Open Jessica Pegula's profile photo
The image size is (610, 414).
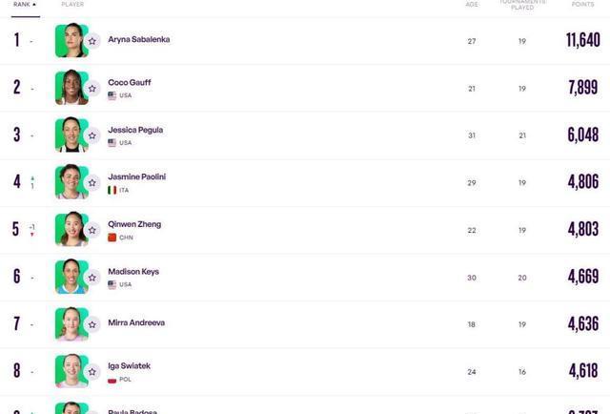(71, 135)
